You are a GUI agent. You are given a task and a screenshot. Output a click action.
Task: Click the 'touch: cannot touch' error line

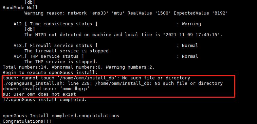point(96,78)
